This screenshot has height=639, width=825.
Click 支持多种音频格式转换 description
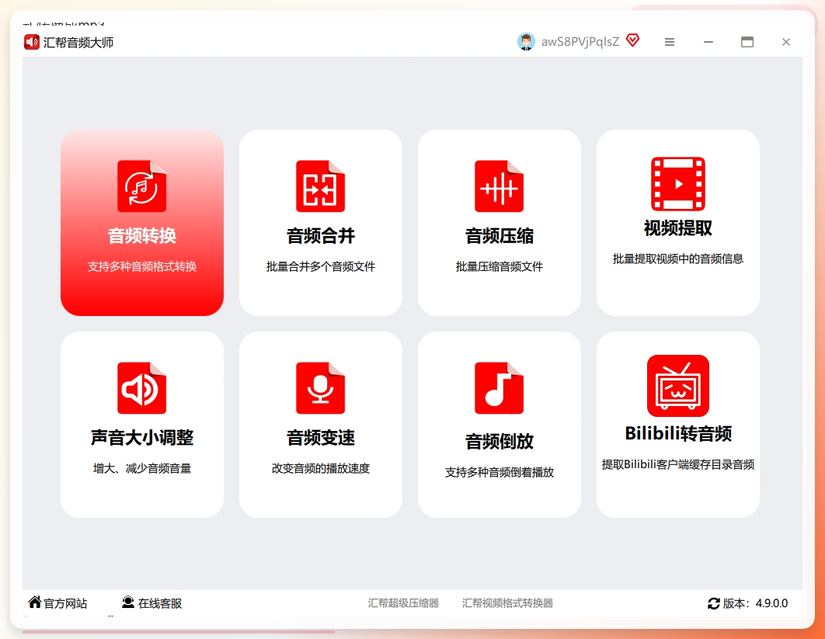click(x=141, y=266)
